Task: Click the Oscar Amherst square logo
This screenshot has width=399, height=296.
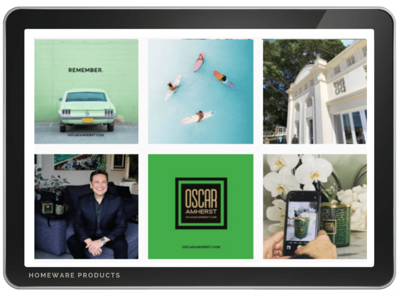Action: coord(201,203)
